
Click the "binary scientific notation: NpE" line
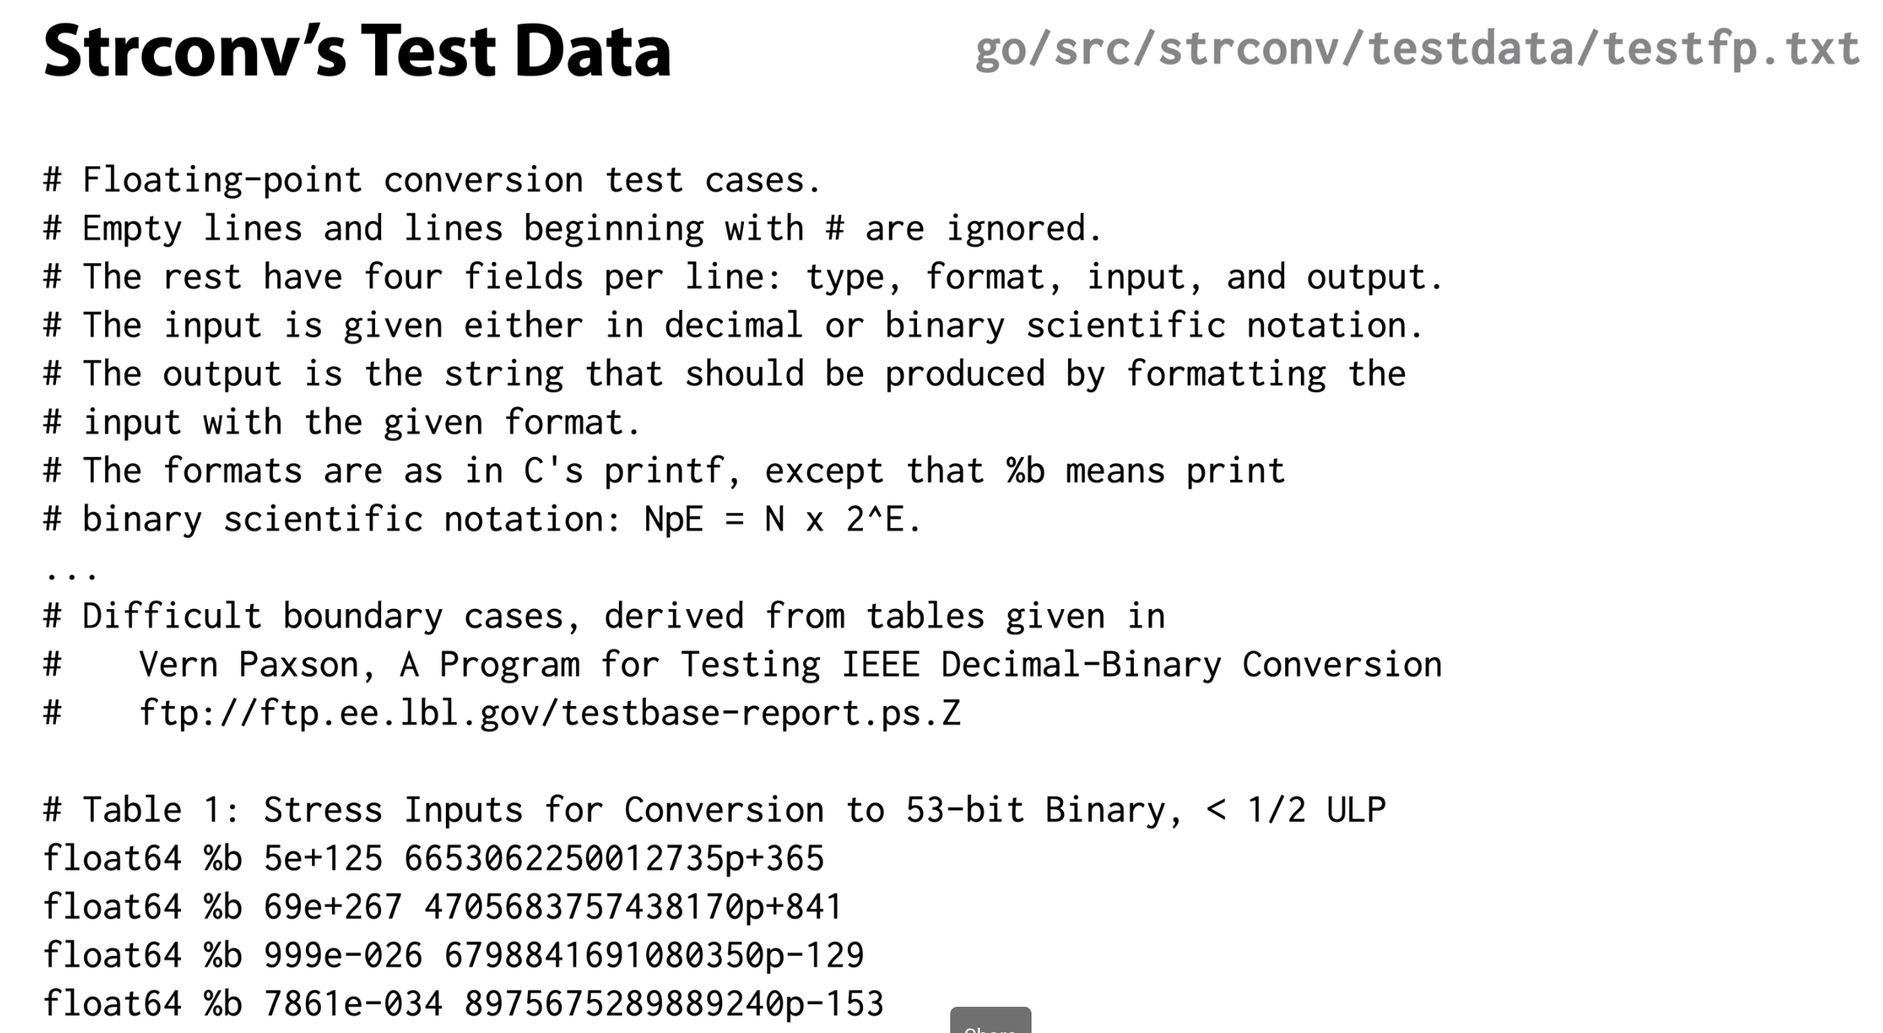pos(483,520)
